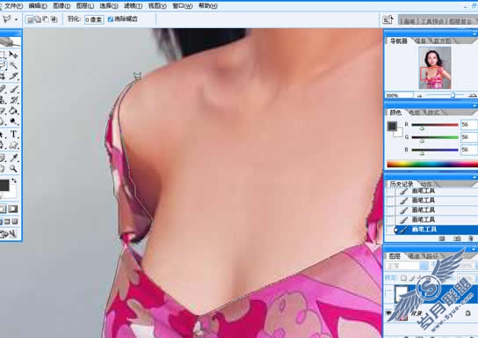478x338 pixels.
Task: Choose the New Selection mode icon
Action: [x=30, y=20]
